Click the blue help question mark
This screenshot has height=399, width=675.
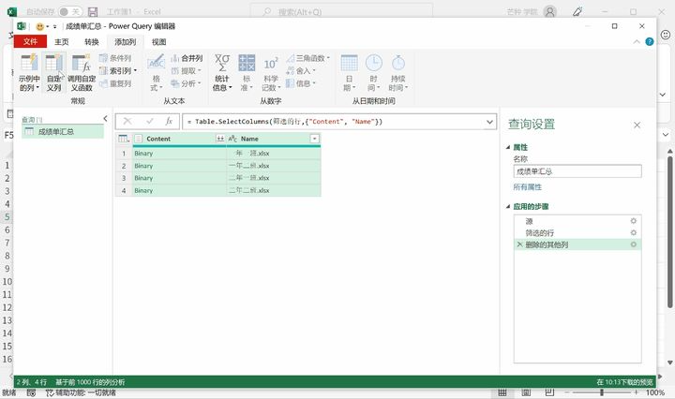click(x=650, y=42)
